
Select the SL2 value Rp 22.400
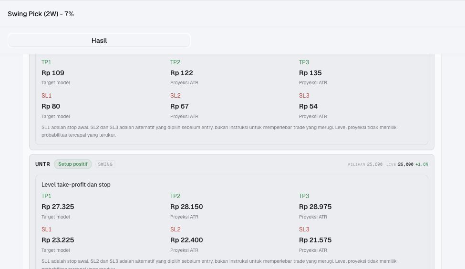click(186, 240)
